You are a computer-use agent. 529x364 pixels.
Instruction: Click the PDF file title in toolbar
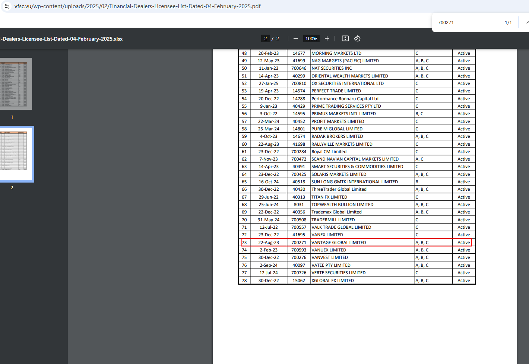(62, 39)
